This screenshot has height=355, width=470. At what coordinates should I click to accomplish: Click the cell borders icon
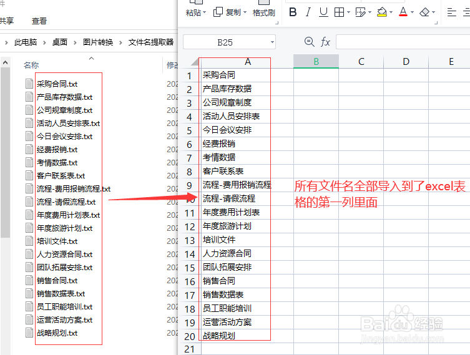click(x=339, y=12)
